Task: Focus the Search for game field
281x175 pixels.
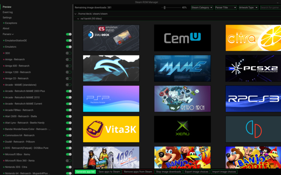Action: 271,8
